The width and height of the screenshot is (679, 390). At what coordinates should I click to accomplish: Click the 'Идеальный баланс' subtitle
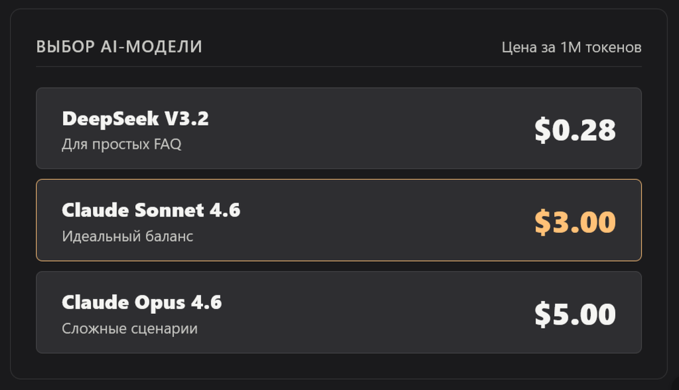128,236
